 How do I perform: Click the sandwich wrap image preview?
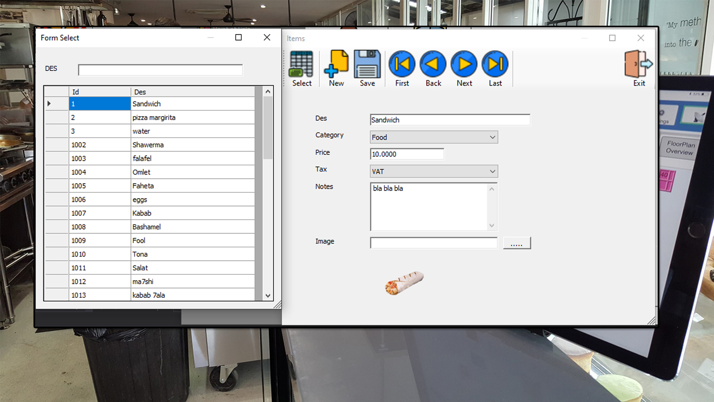click(403, 283)
